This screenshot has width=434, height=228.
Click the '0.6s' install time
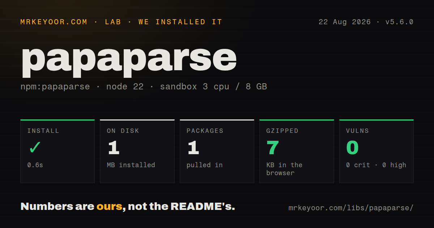35,165
